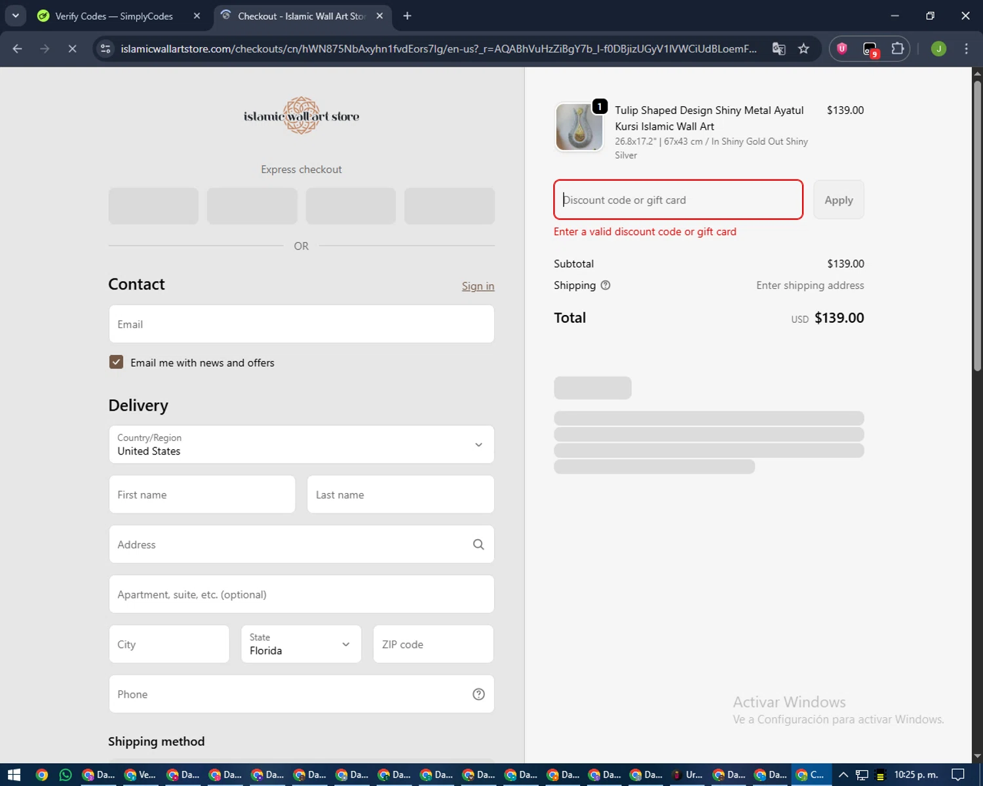Viewport: 983px width, 786px height.
Task: Click the Apartment, suite, etc. field
Action: (301, 594)
